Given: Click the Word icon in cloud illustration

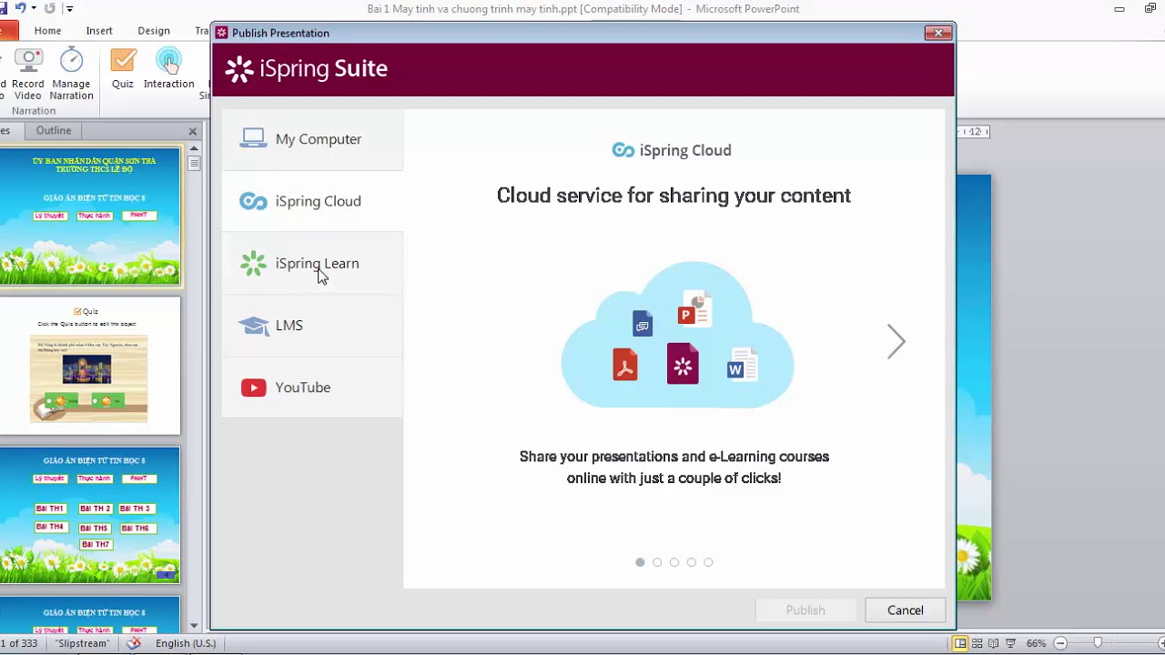Looking at the screenshot, I should click(741, 365).
